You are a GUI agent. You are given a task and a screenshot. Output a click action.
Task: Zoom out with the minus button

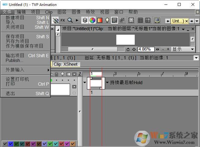[163, 49]
